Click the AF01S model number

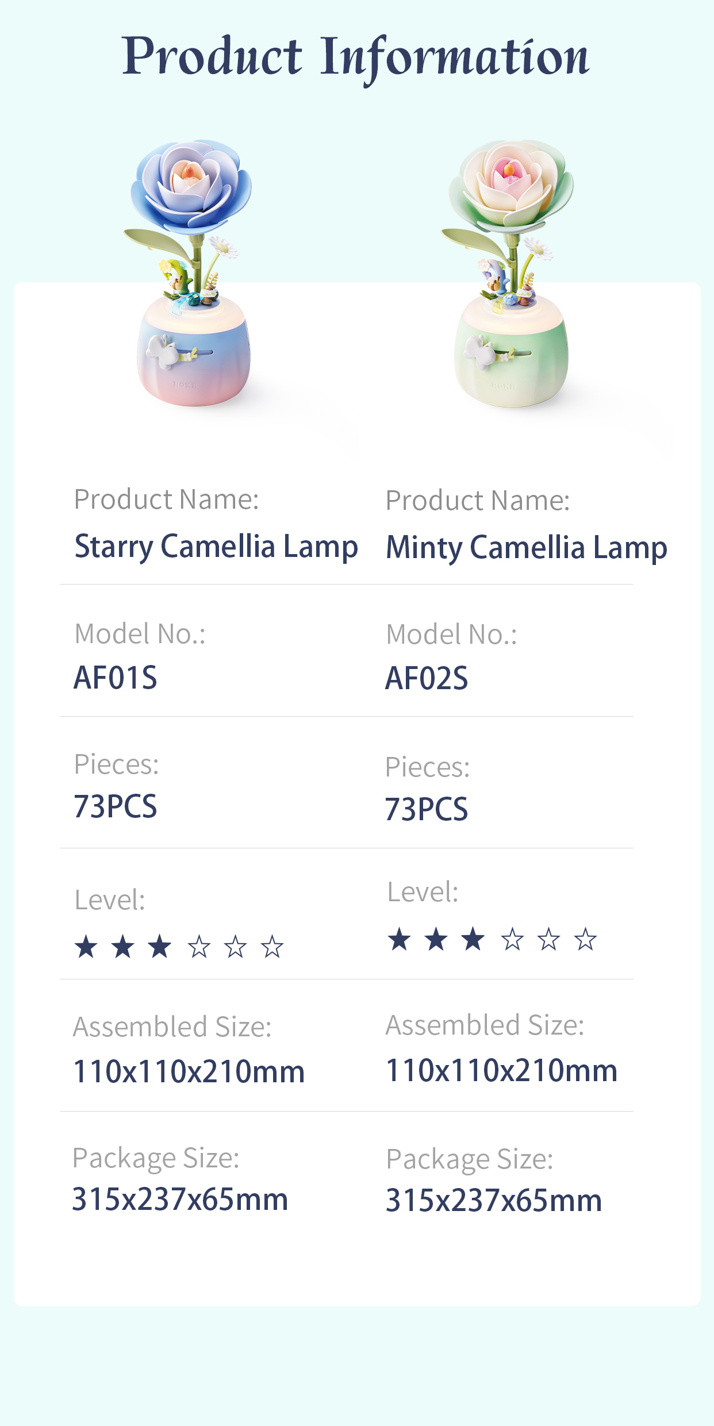pyautogui.click(x=116, y=678)
